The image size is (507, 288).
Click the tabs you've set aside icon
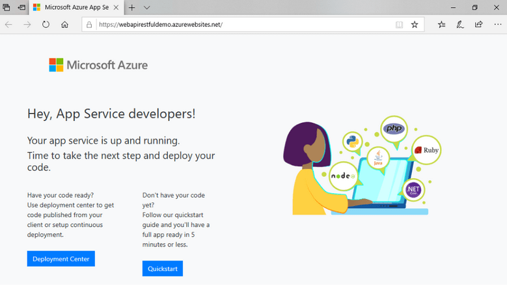click(x=7, y=7)
